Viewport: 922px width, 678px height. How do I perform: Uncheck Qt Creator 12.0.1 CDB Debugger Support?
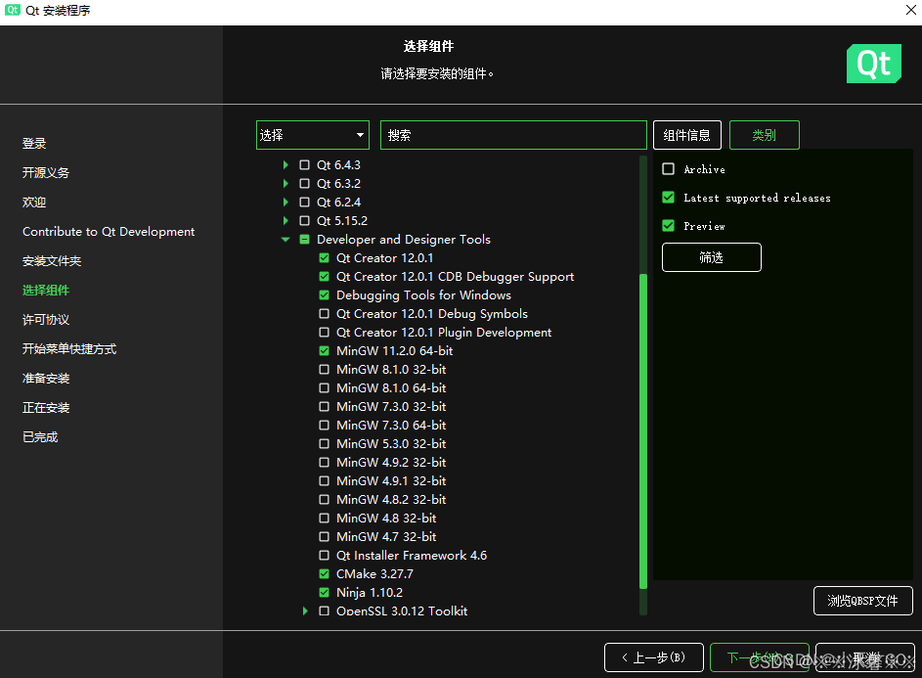click(x=324, y=277)
